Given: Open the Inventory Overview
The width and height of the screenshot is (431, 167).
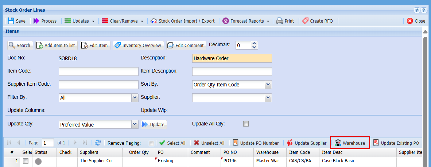Looking at the screenshot, I should (x=138, y=45).
